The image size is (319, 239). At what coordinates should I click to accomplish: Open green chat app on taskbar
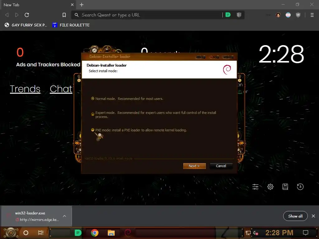click(x=78, y=233)
